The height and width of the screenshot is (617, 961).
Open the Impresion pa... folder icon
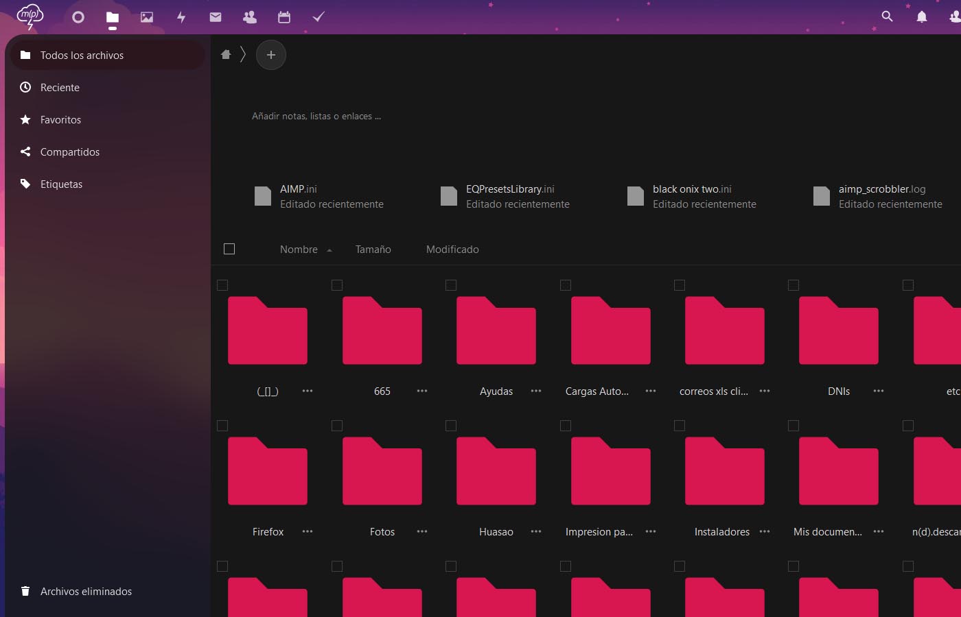click(611, 471)
